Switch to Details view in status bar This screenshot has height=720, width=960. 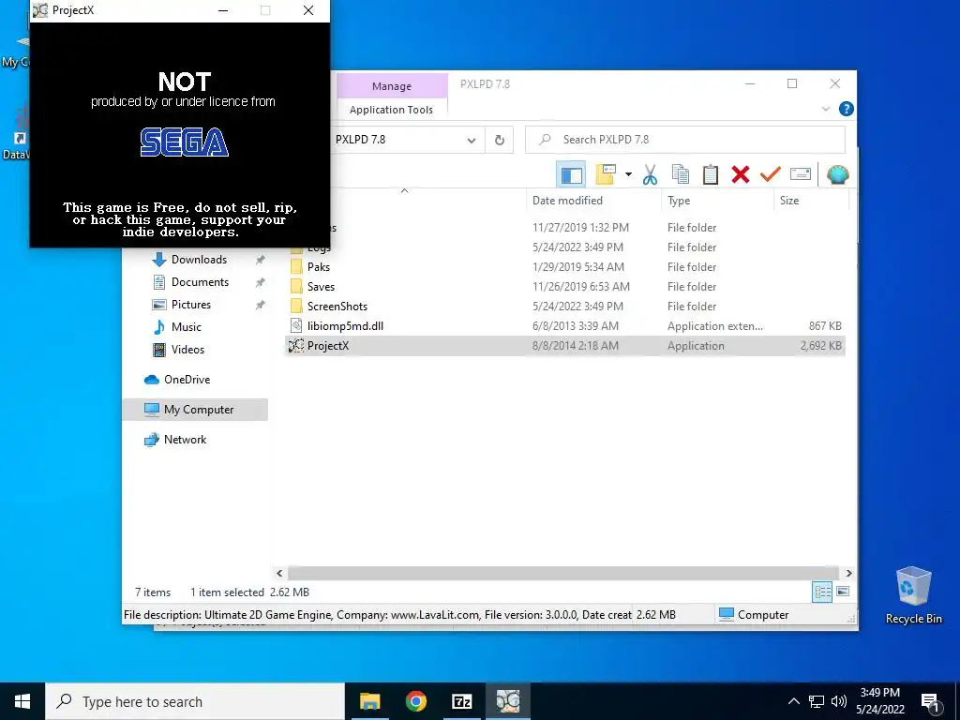[x=822, y=592]
